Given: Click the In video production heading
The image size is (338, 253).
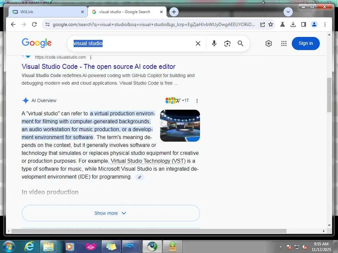Looking at the screenshot, I should pos(50,192).
